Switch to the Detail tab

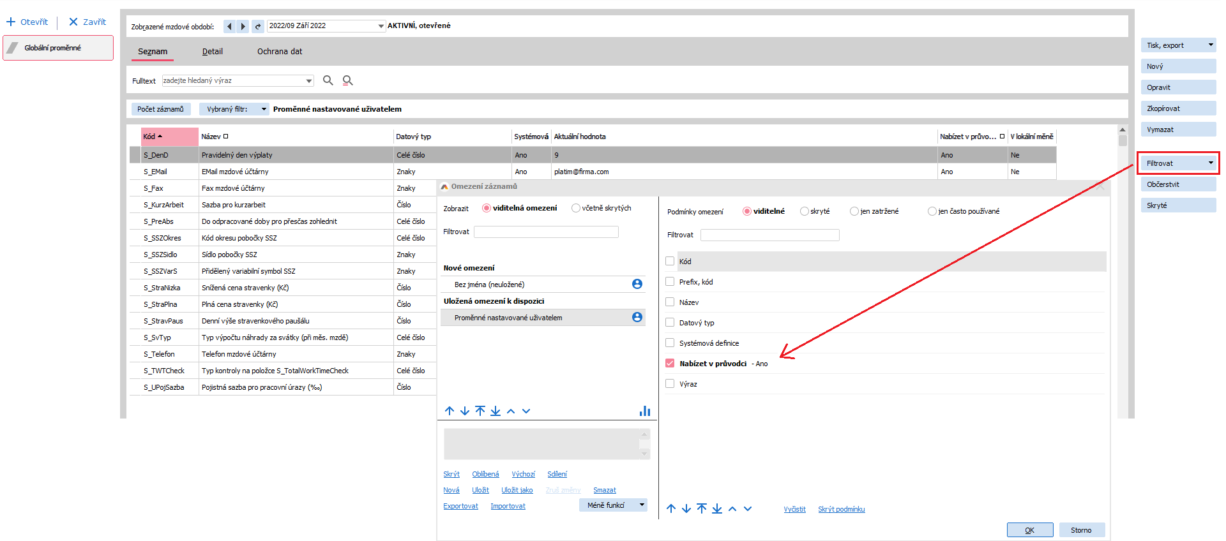point(212,52)
